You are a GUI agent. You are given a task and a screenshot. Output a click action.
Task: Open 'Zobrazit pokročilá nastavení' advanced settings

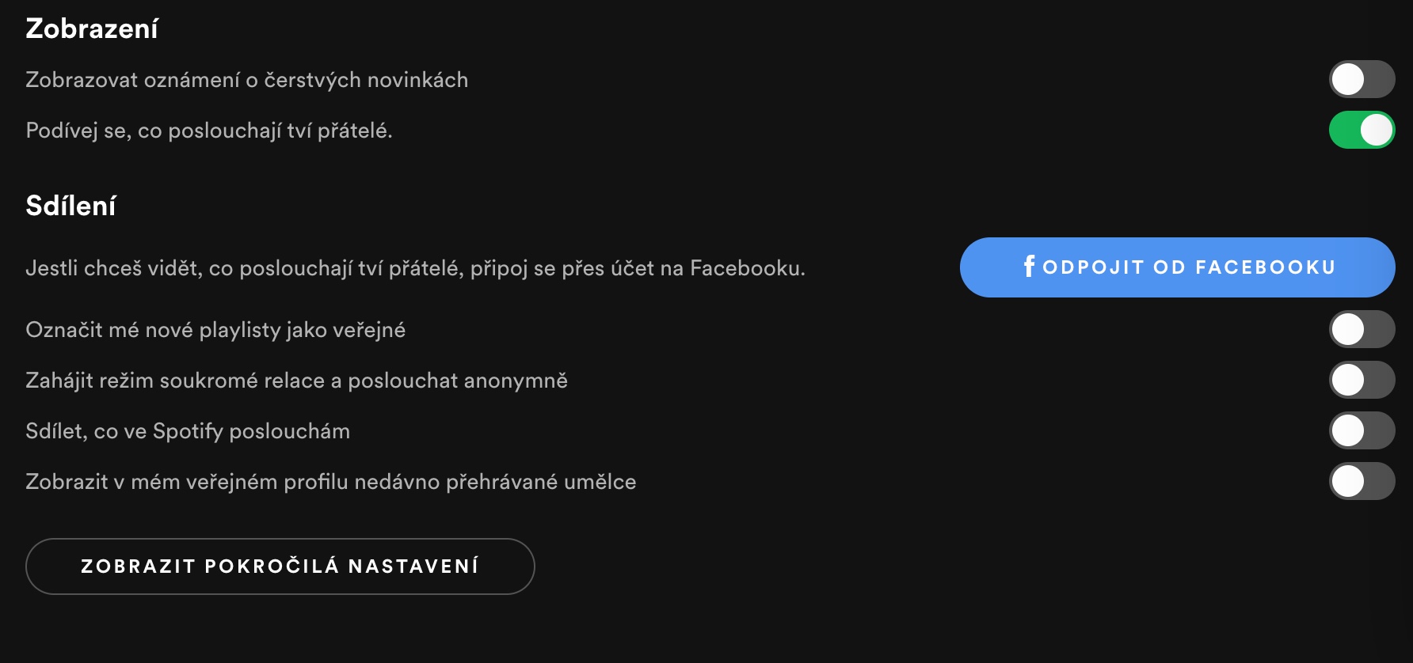click(x=280, y=566)
